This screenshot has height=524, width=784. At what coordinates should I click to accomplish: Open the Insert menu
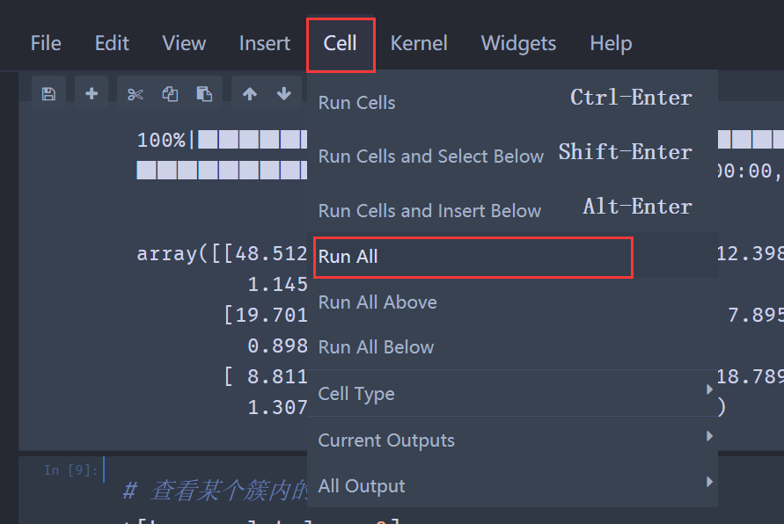coord(265,43)
